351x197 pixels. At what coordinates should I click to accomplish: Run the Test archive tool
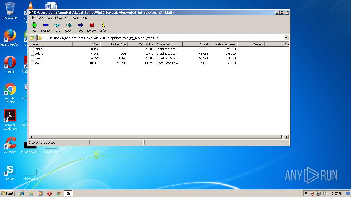(x=57, y=27)
